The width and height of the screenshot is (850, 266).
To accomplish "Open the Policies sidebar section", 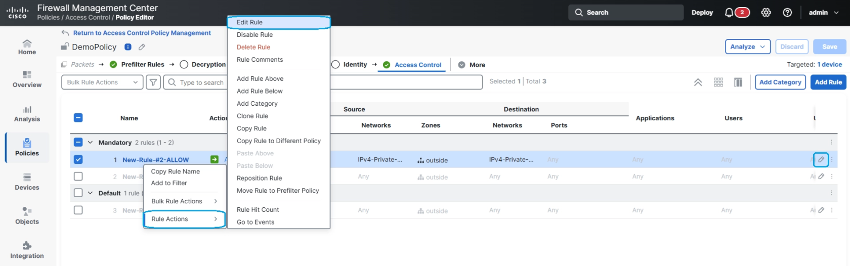I will point(27,148).
